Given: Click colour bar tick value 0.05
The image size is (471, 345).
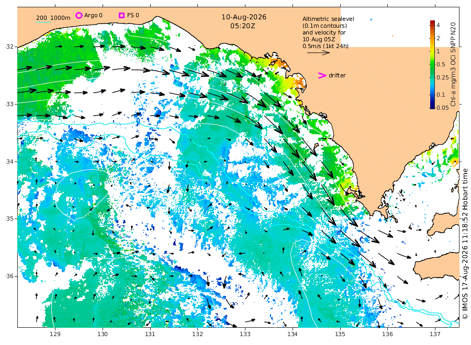Looking at the screenshot, I should click(x=442, y=108).
